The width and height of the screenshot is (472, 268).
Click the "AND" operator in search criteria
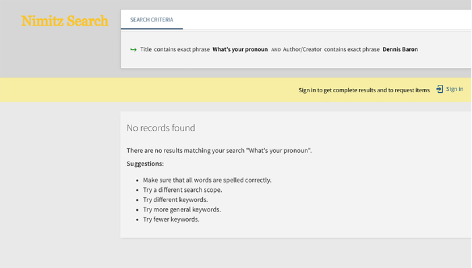pyautogui.click(x=276, y=50)
